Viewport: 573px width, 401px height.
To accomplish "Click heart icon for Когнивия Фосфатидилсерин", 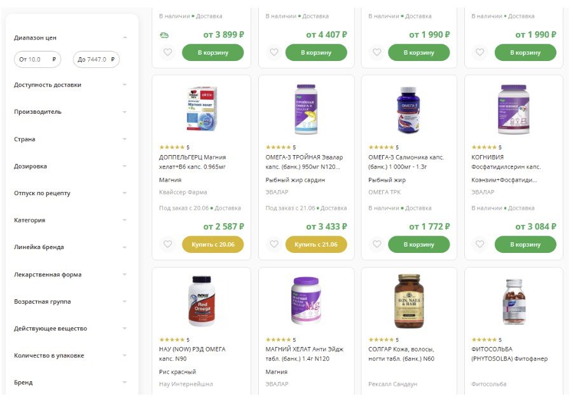I will pos(480,244).
